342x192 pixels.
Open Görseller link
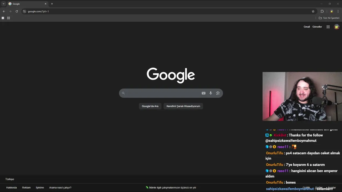(x=317, y=27)
